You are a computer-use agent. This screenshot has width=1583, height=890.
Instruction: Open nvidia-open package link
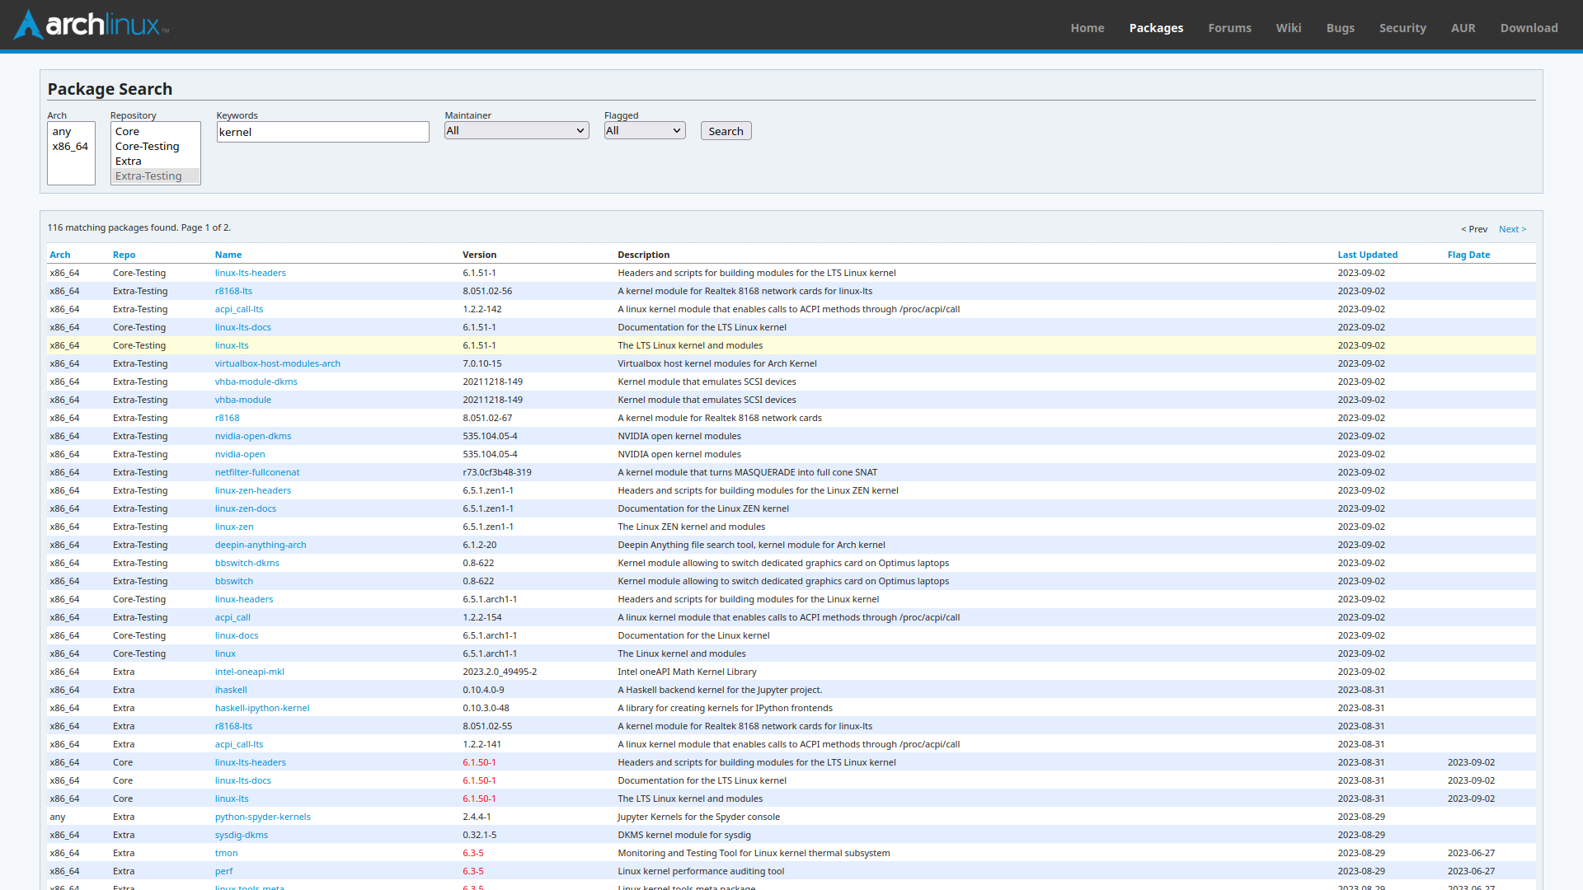(x=240, y=454)
